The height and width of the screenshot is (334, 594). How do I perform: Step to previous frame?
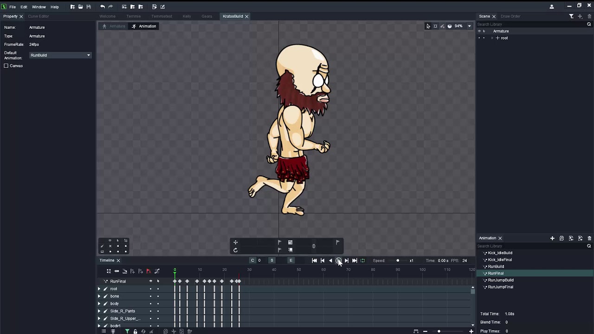click(x=323, y=261)
